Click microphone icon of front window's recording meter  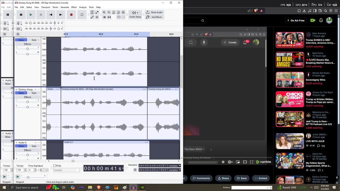18,23
